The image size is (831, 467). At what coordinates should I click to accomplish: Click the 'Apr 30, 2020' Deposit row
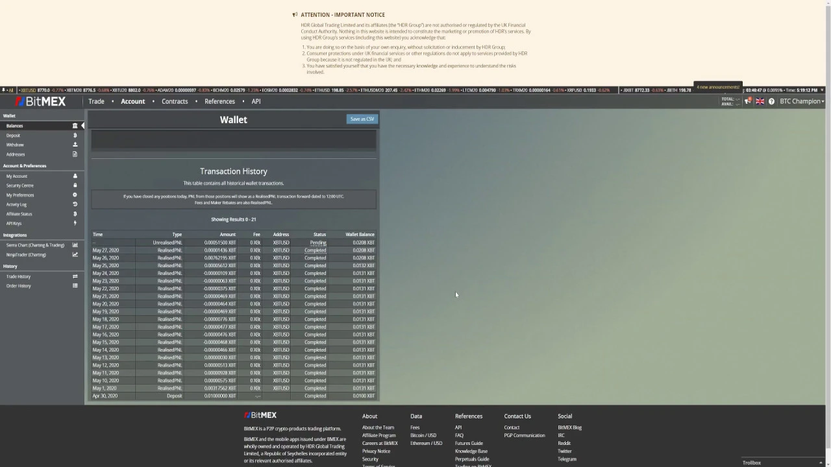pyautogui.click(x=233, y=396)
